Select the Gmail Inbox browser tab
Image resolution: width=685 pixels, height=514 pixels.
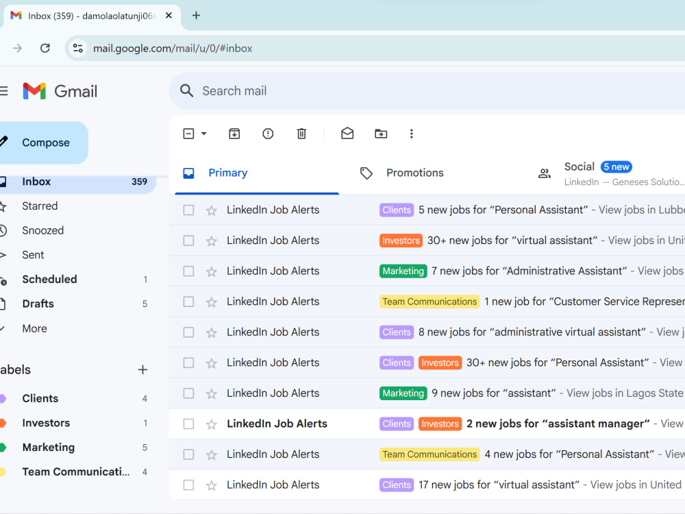pos(91,16)
